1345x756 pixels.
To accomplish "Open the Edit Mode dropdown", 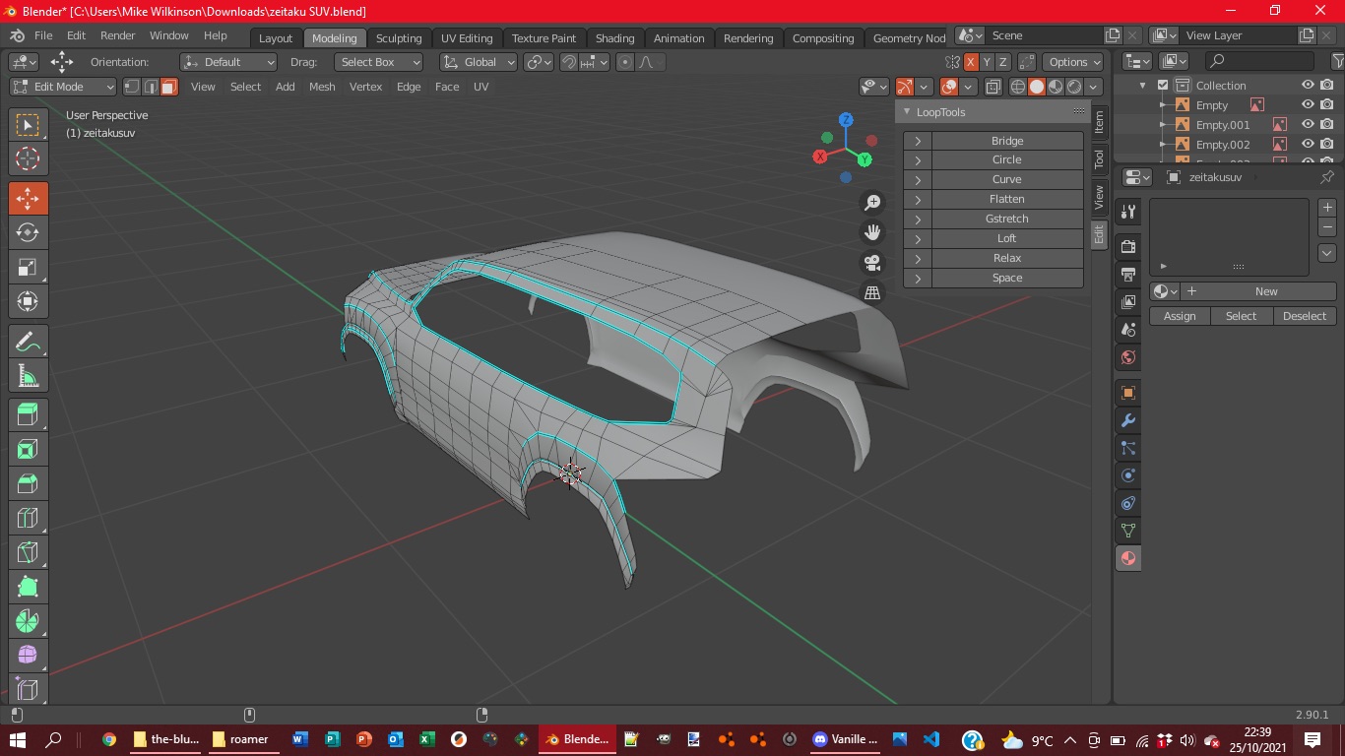I will 63,87.
